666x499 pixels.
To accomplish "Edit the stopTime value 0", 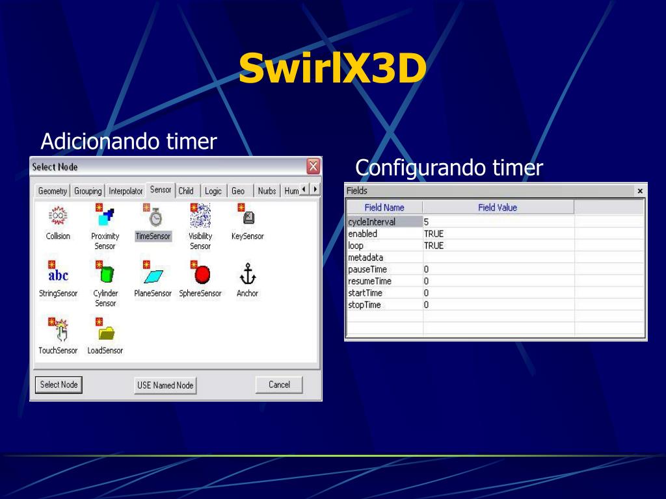I will click(x=498, y=305).
